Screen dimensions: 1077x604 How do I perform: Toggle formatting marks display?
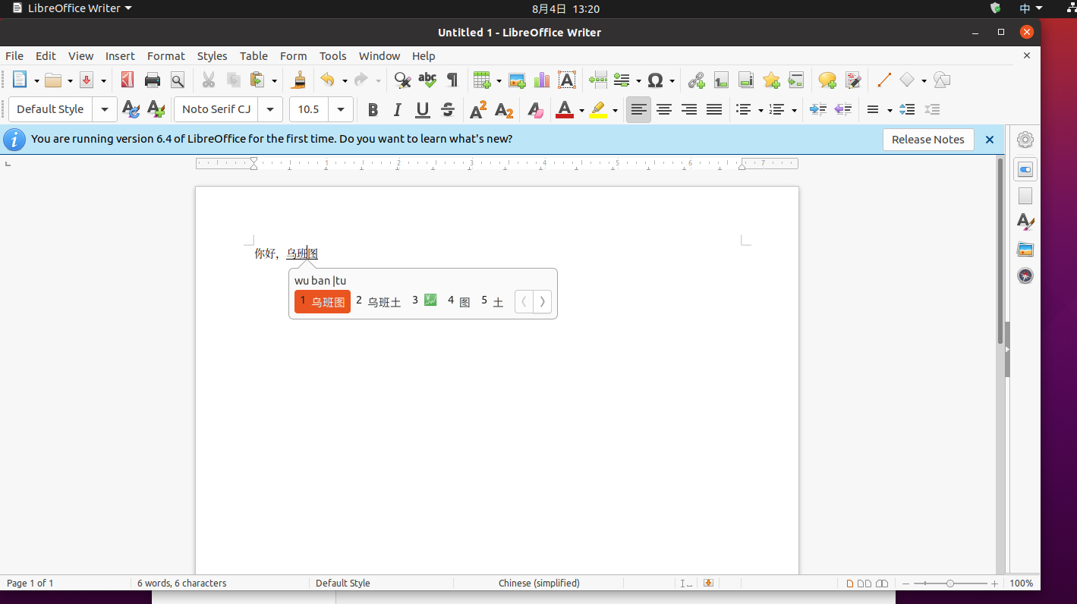(x=451, y=80)
